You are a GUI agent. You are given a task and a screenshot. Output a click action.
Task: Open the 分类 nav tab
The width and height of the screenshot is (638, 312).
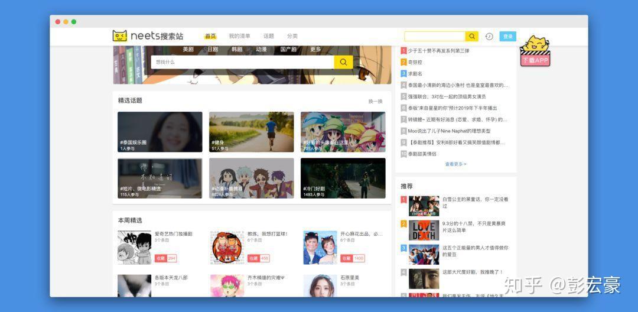point(292,36)
